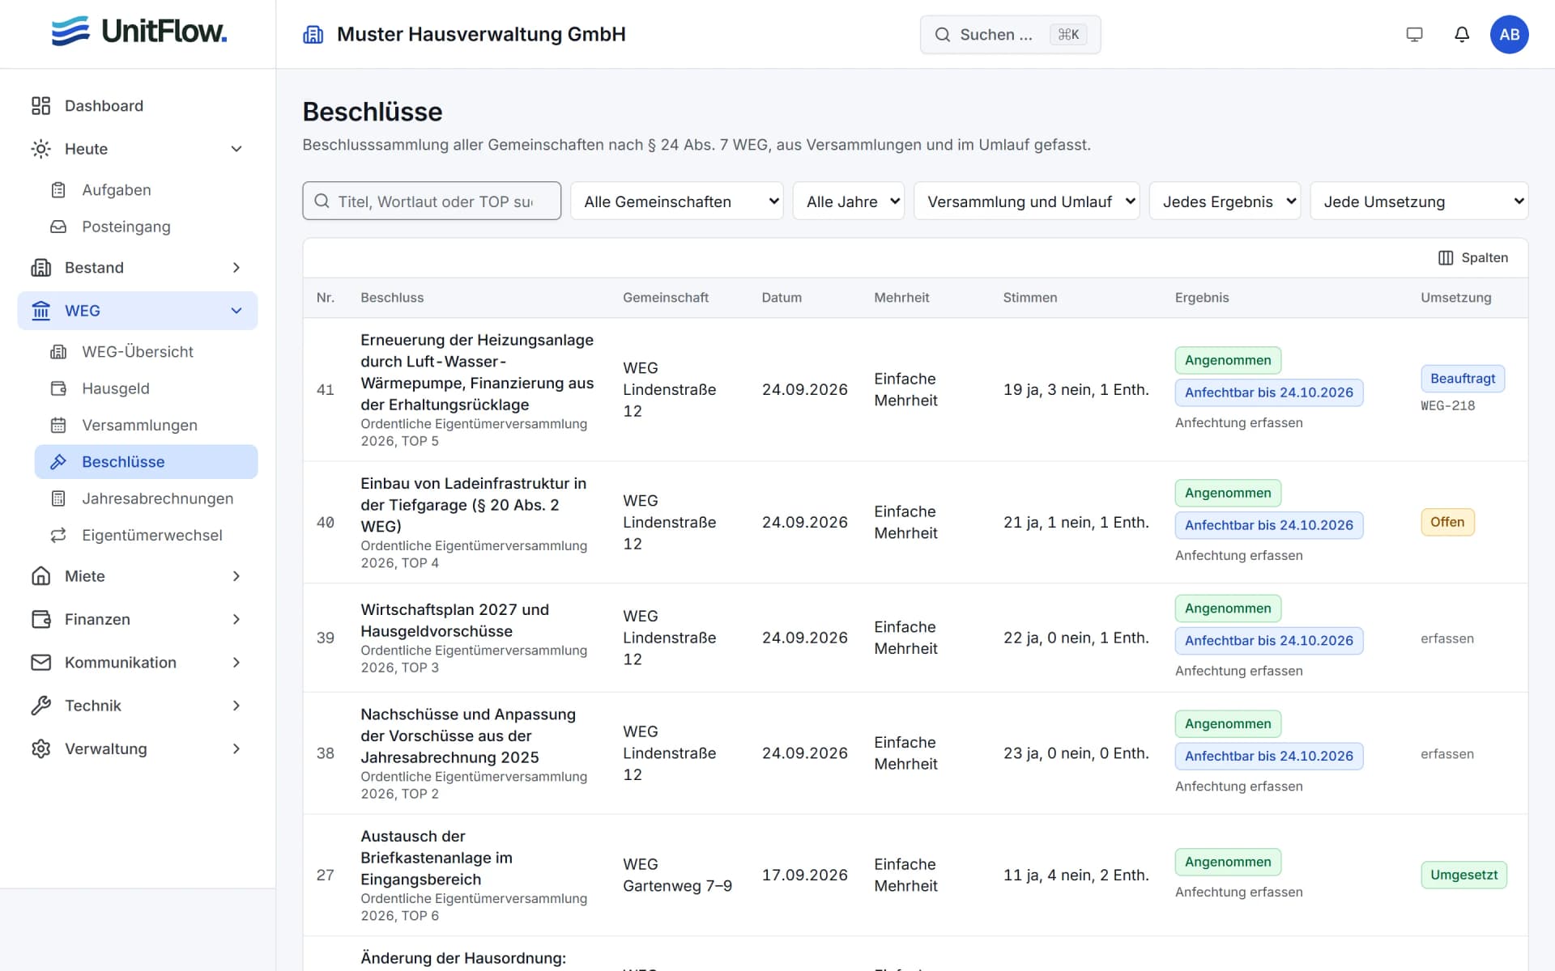Click Anfechtung erfassen for Beschluss 40

click(1238, 555)
